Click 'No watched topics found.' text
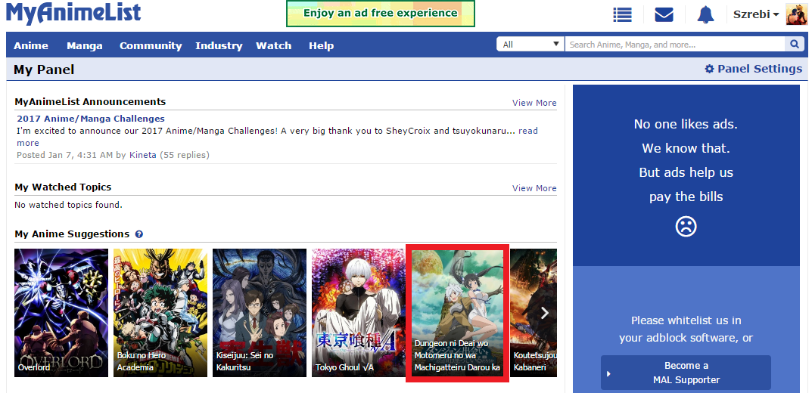The width and height of the screenshot is (812, 393). click(68, 205)
